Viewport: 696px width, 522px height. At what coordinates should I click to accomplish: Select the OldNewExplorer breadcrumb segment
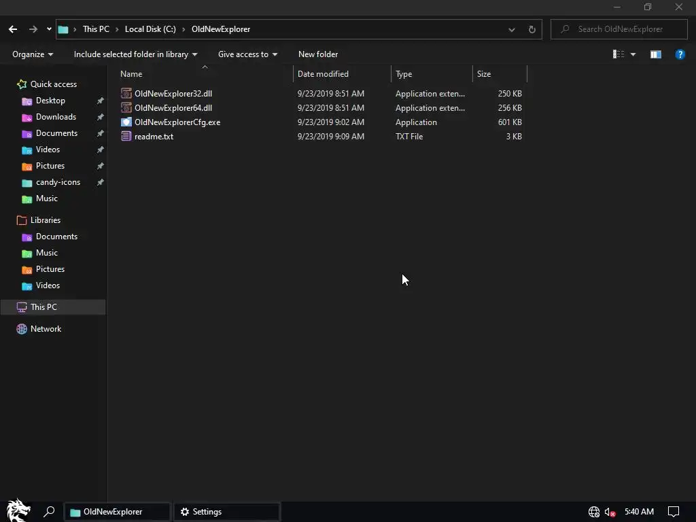(x=221, y=29)
